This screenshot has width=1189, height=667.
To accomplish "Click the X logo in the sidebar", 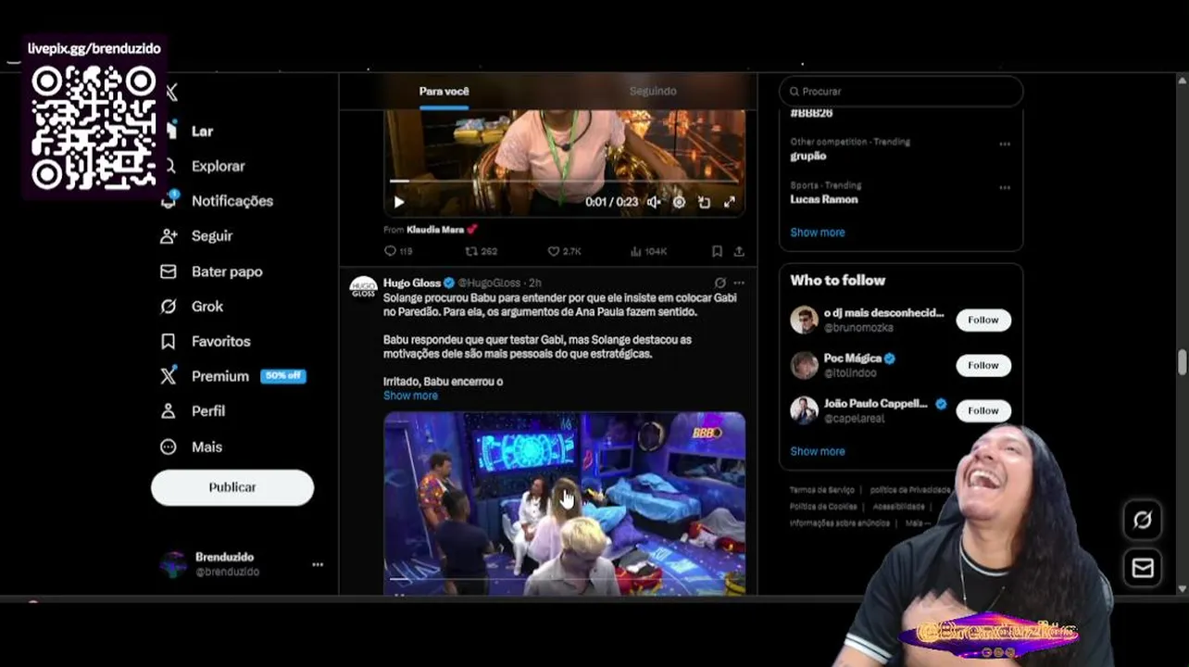I will (x=171, y=92).
